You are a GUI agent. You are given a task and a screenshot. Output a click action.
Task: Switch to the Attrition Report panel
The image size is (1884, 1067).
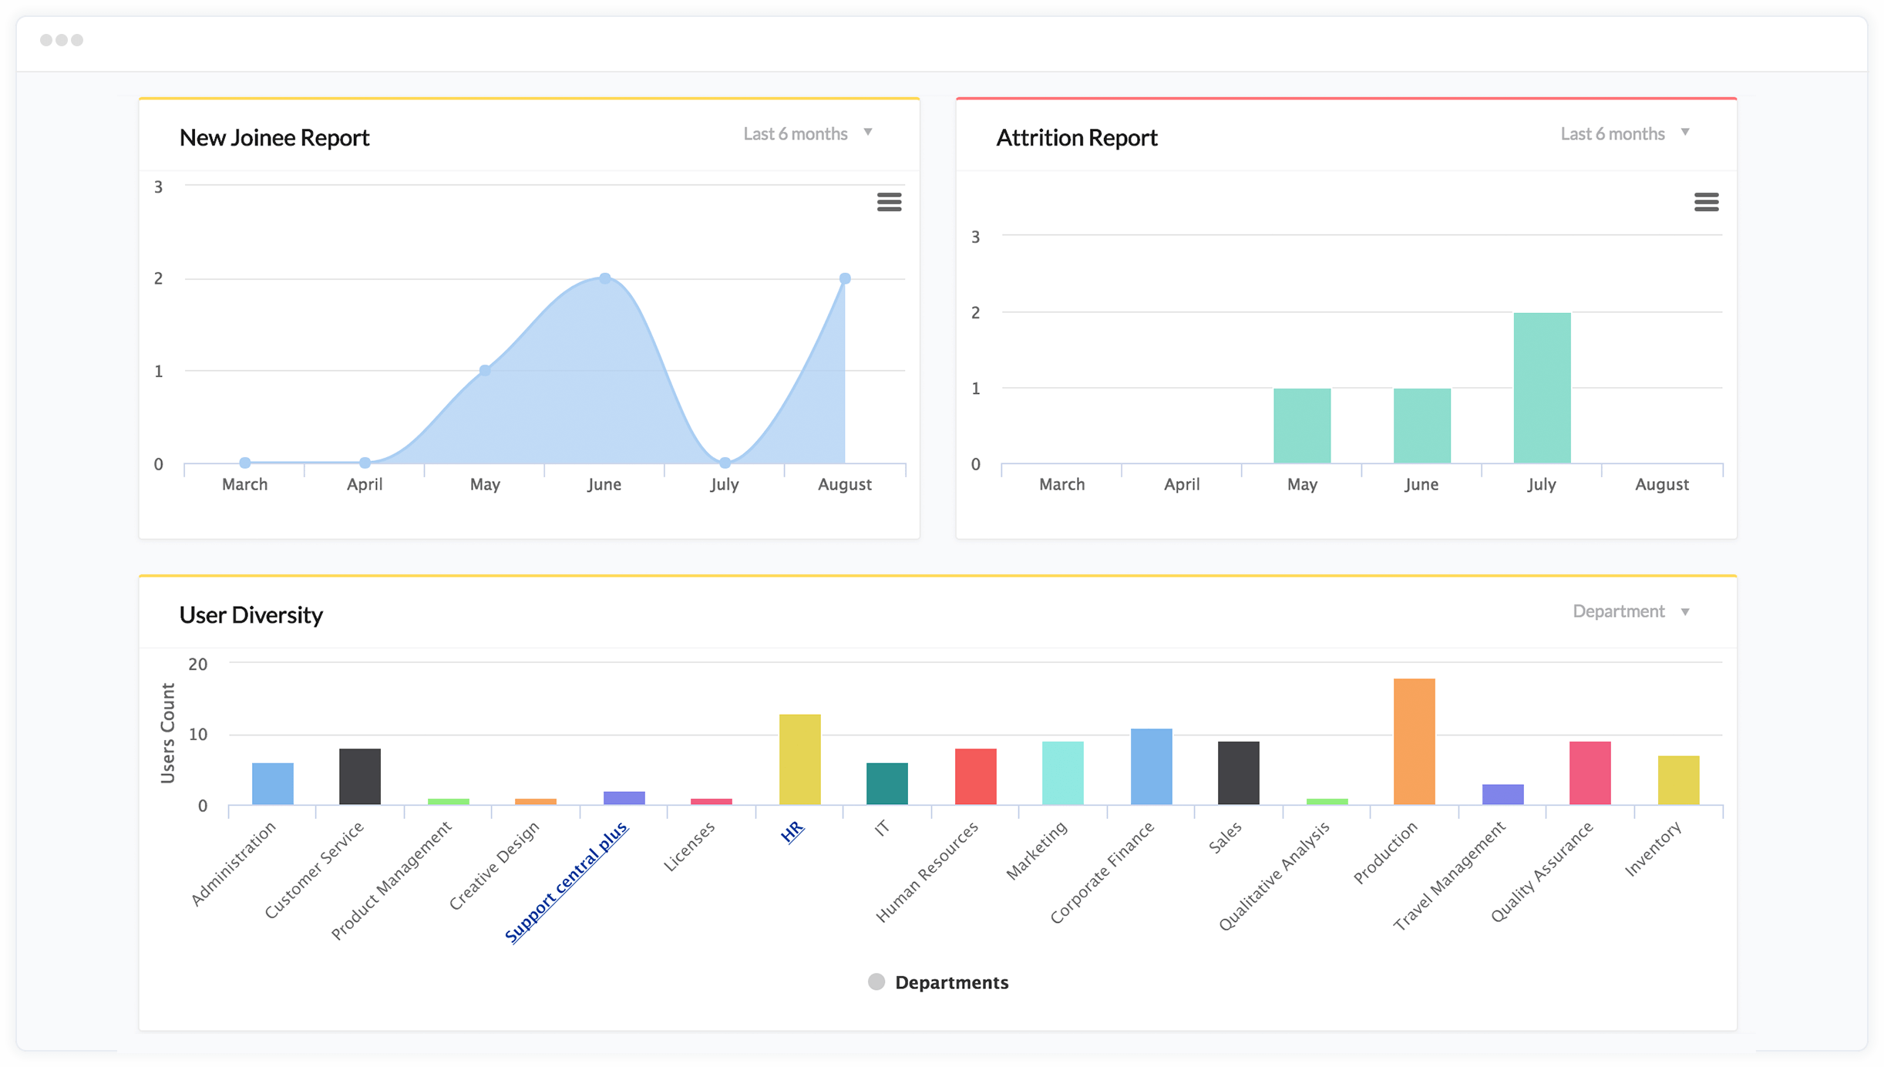click(x=1077, y=137)
